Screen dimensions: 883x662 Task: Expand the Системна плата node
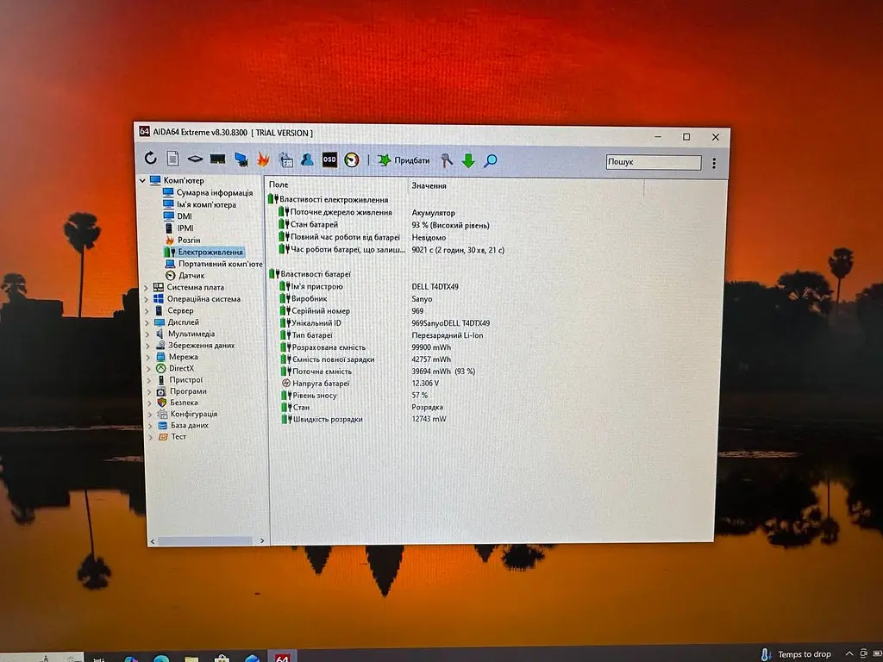147,288
